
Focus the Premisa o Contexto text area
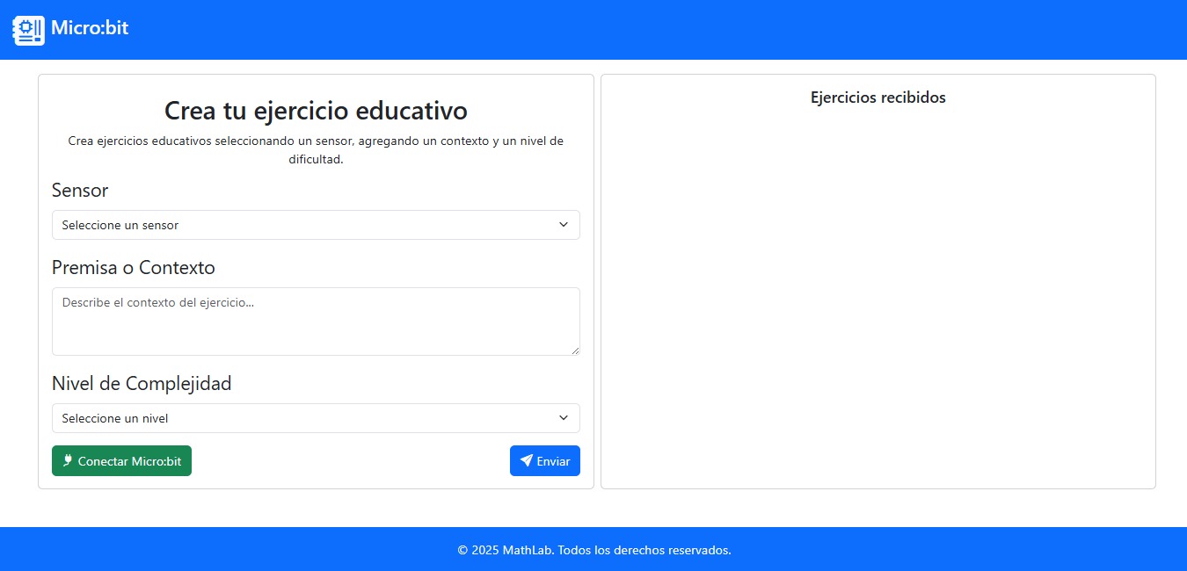(315, 321)
